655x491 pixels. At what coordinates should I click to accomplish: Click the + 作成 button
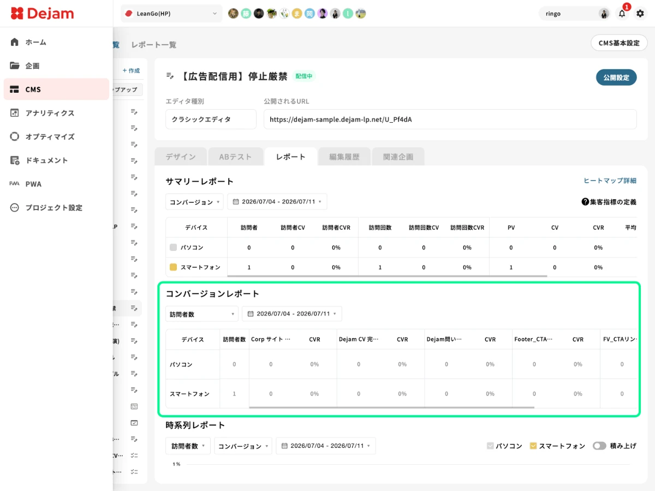(131, 70)
